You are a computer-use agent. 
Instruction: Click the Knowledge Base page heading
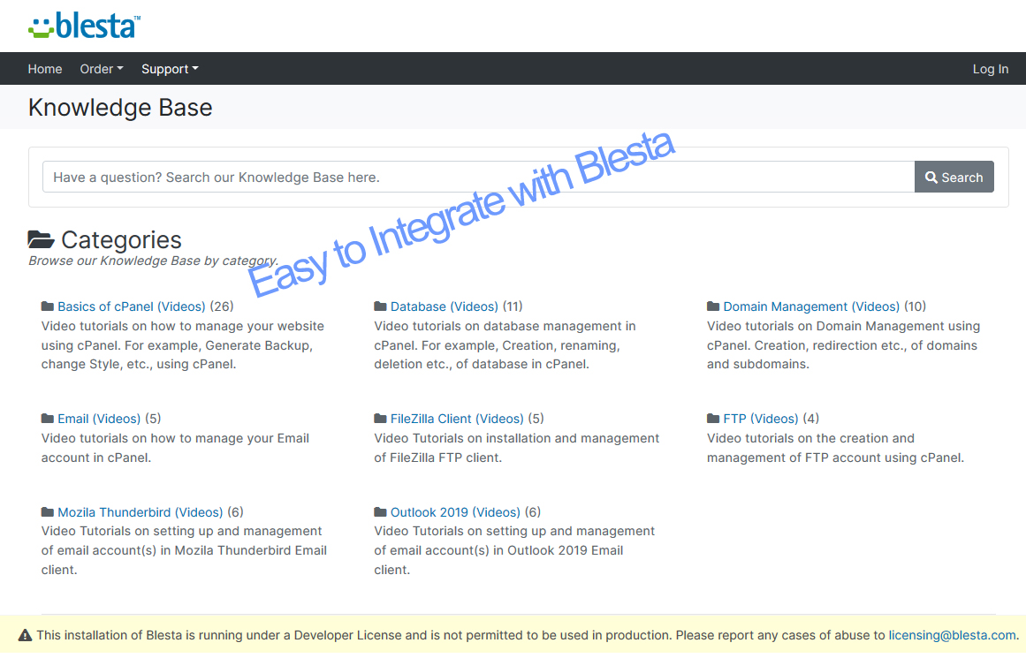120,107
